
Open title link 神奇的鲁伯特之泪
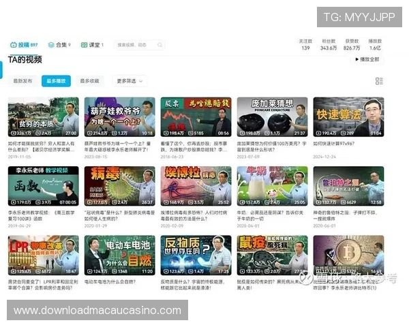click(x=346, y=216)
